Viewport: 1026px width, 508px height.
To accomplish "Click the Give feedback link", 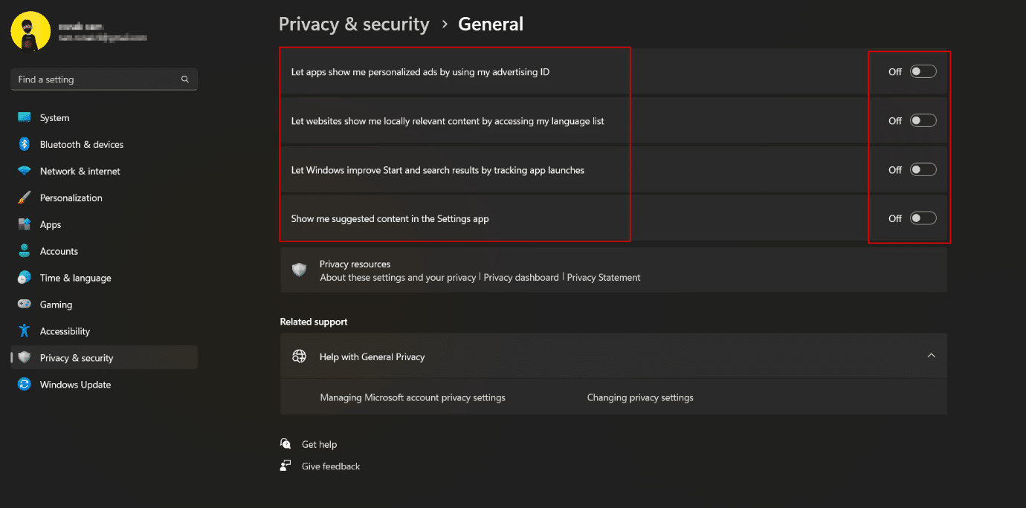I will tap(331, 466).
